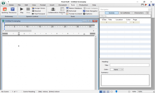The width and height of the screenshot is (155, 93).
Task: Click the page 1 of 1 indicator
Action: coord(15,92)
